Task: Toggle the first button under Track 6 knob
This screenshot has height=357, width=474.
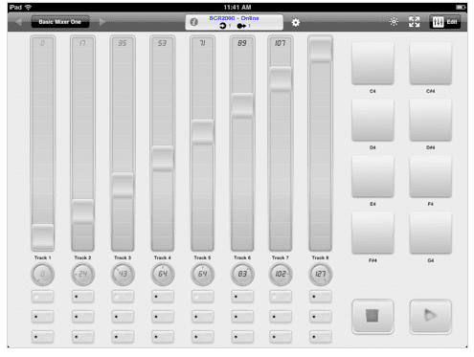Action: point(242,297)
